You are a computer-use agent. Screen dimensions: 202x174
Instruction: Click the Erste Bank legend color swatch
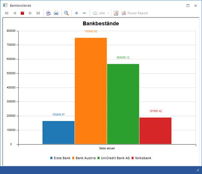coord(52,158)
